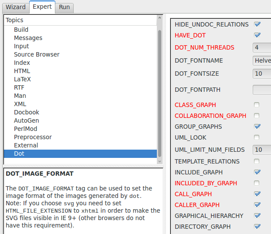Uncheck the CALLER_GRAPH checkbox

257,205
